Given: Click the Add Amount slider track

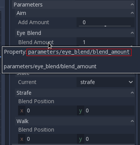Looking at the screenshot, I should pyautogui.click(x=105, y=26).
